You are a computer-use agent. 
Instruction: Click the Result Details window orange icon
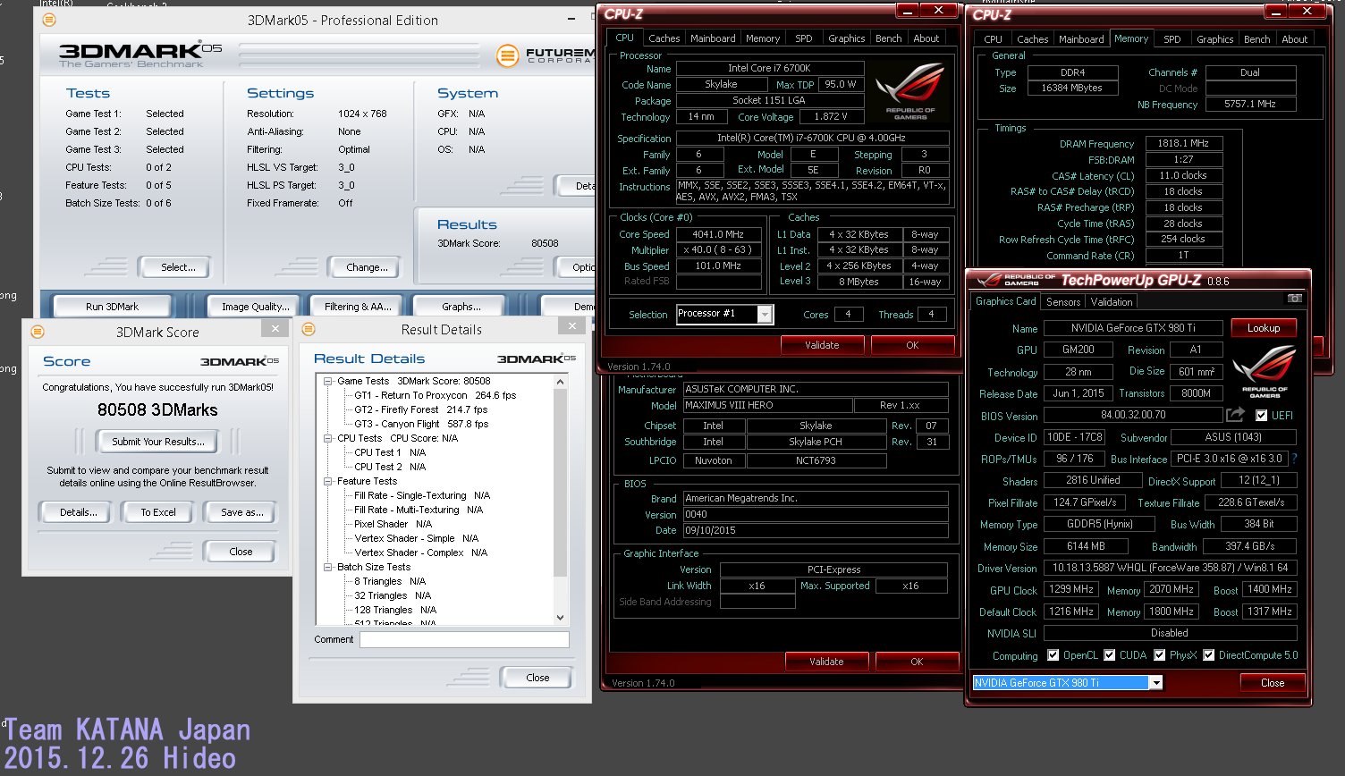click(310, 329)
